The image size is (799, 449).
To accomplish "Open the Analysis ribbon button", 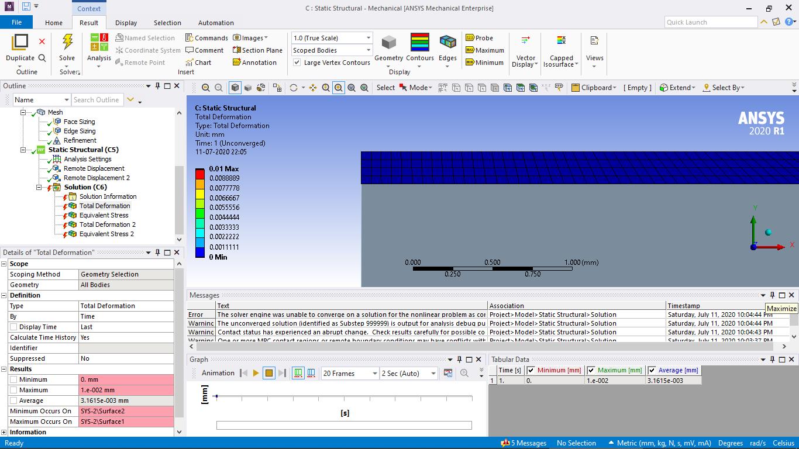I will [99, 50].
